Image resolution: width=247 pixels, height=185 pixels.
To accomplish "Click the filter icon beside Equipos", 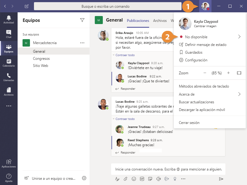I will point(82,20).
